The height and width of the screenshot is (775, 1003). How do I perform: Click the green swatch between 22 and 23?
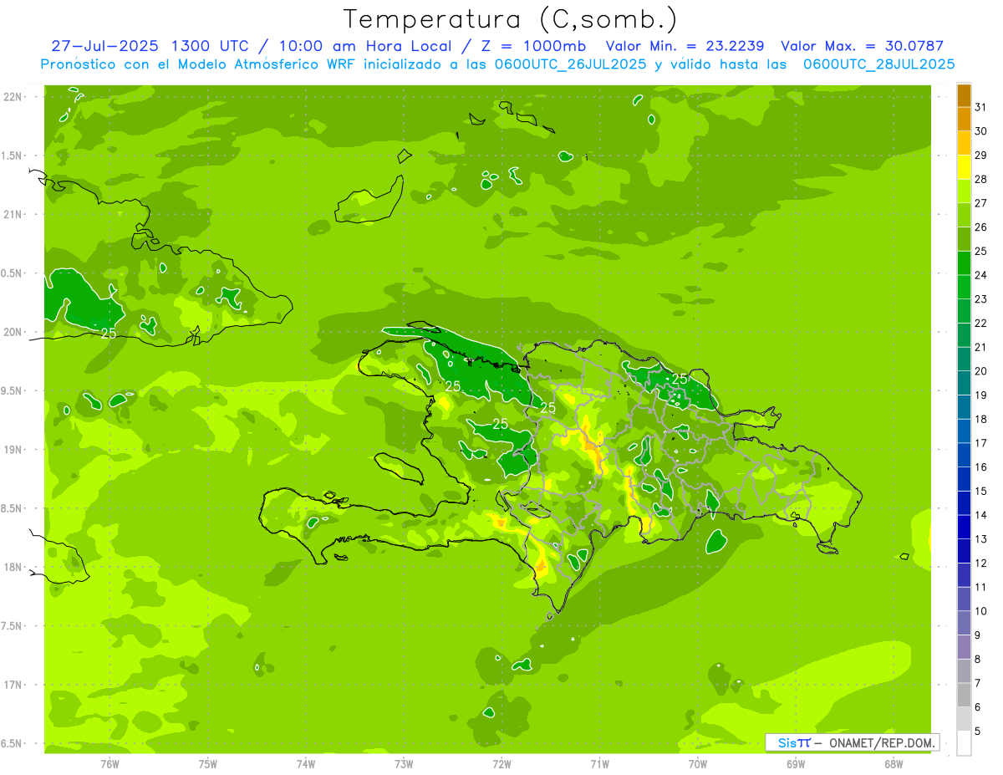[964, 311]
